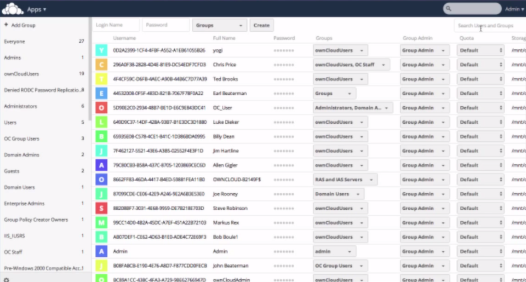Viewport: 526px width, 282px height.
Task: Change Luke Dieker's Default quota
Action: pos(481,122)
